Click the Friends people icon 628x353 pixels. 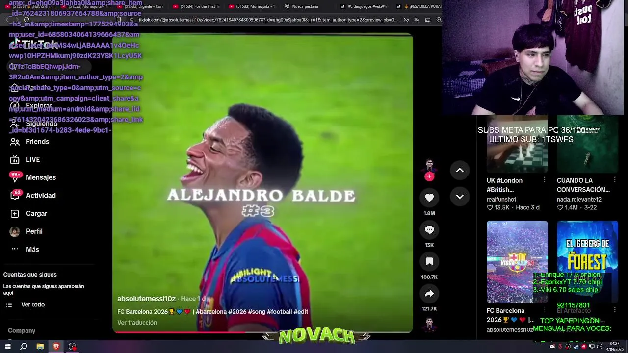(x=15, y=142)
